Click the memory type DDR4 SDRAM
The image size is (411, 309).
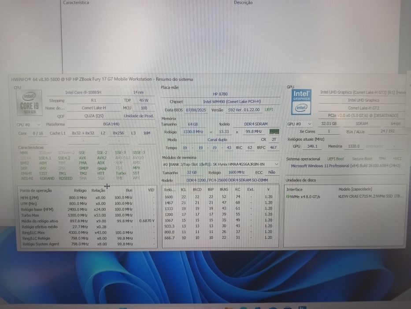pos(256,124)
